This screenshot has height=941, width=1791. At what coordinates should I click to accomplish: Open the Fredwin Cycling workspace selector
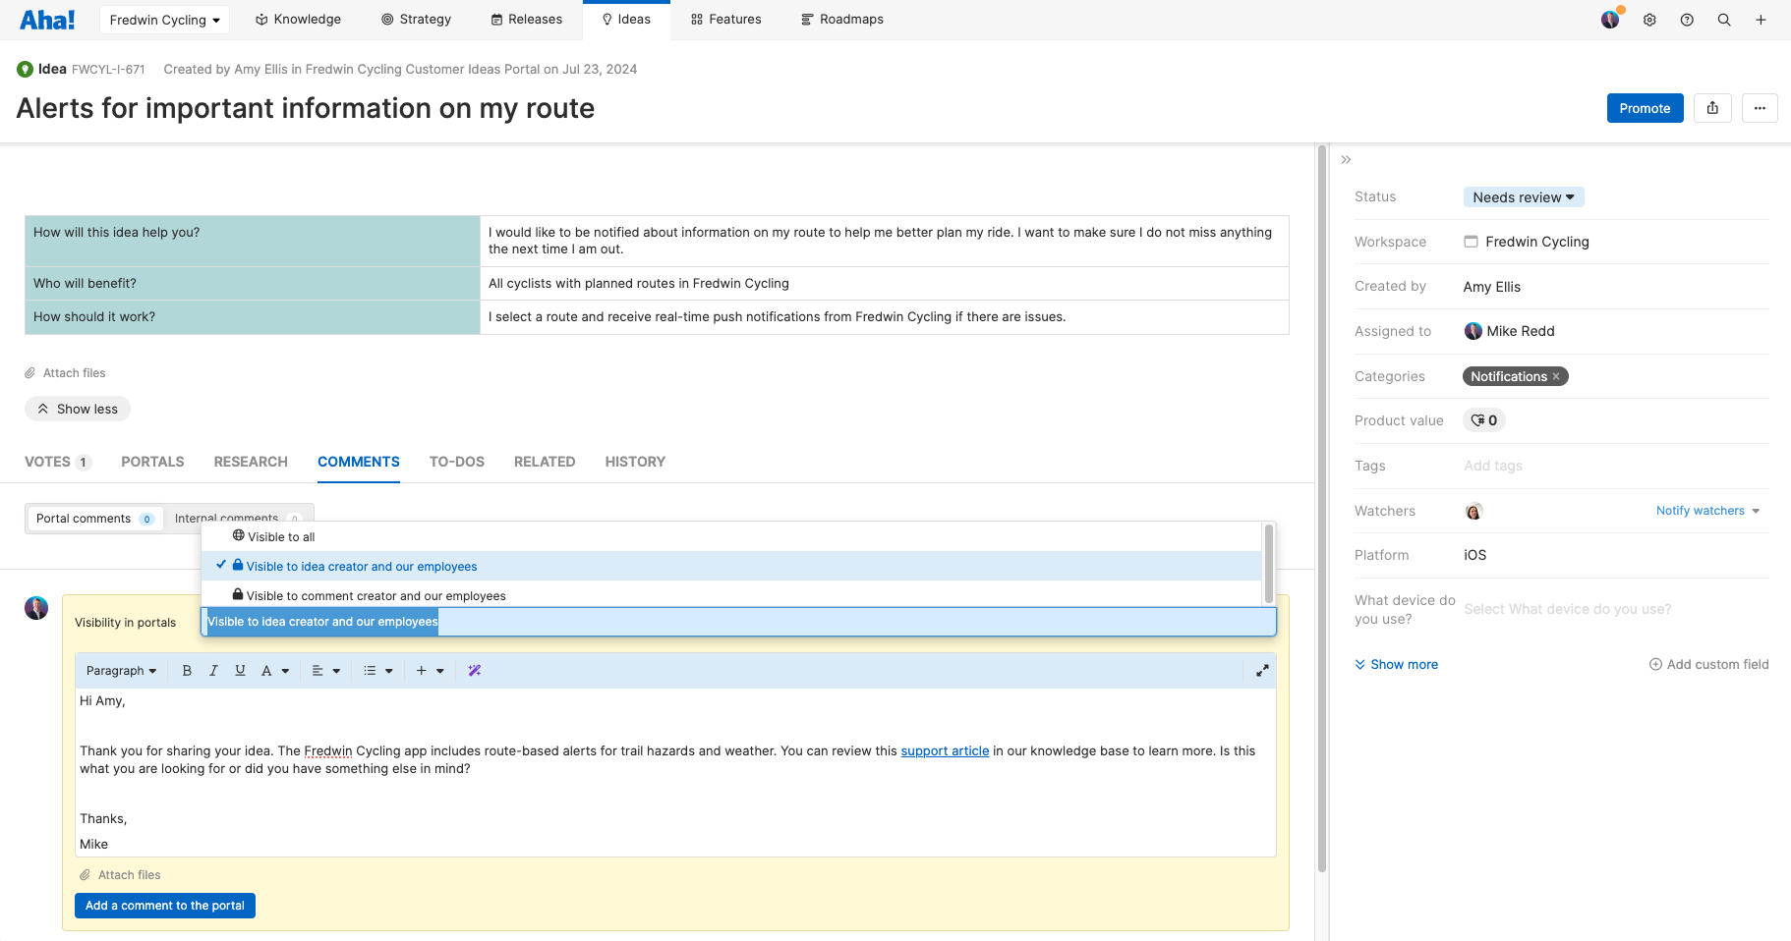tap(164, 19)
